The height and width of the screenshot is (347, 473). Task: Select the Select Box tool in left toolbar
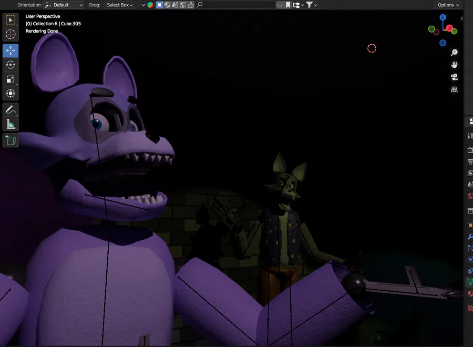click(x=11, y=20)
